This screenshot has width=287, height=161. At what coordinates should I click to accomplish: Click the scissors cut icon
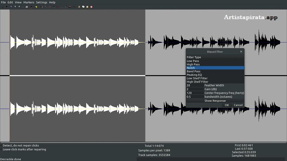click(x=79, y=7)
